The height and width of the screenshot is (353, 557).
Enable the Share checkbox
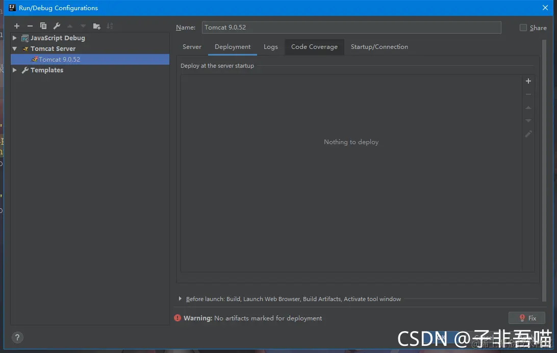[523, 28]
